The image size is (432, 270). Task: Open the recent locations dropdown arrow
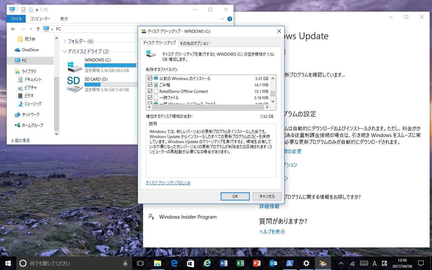click(31, 29)
